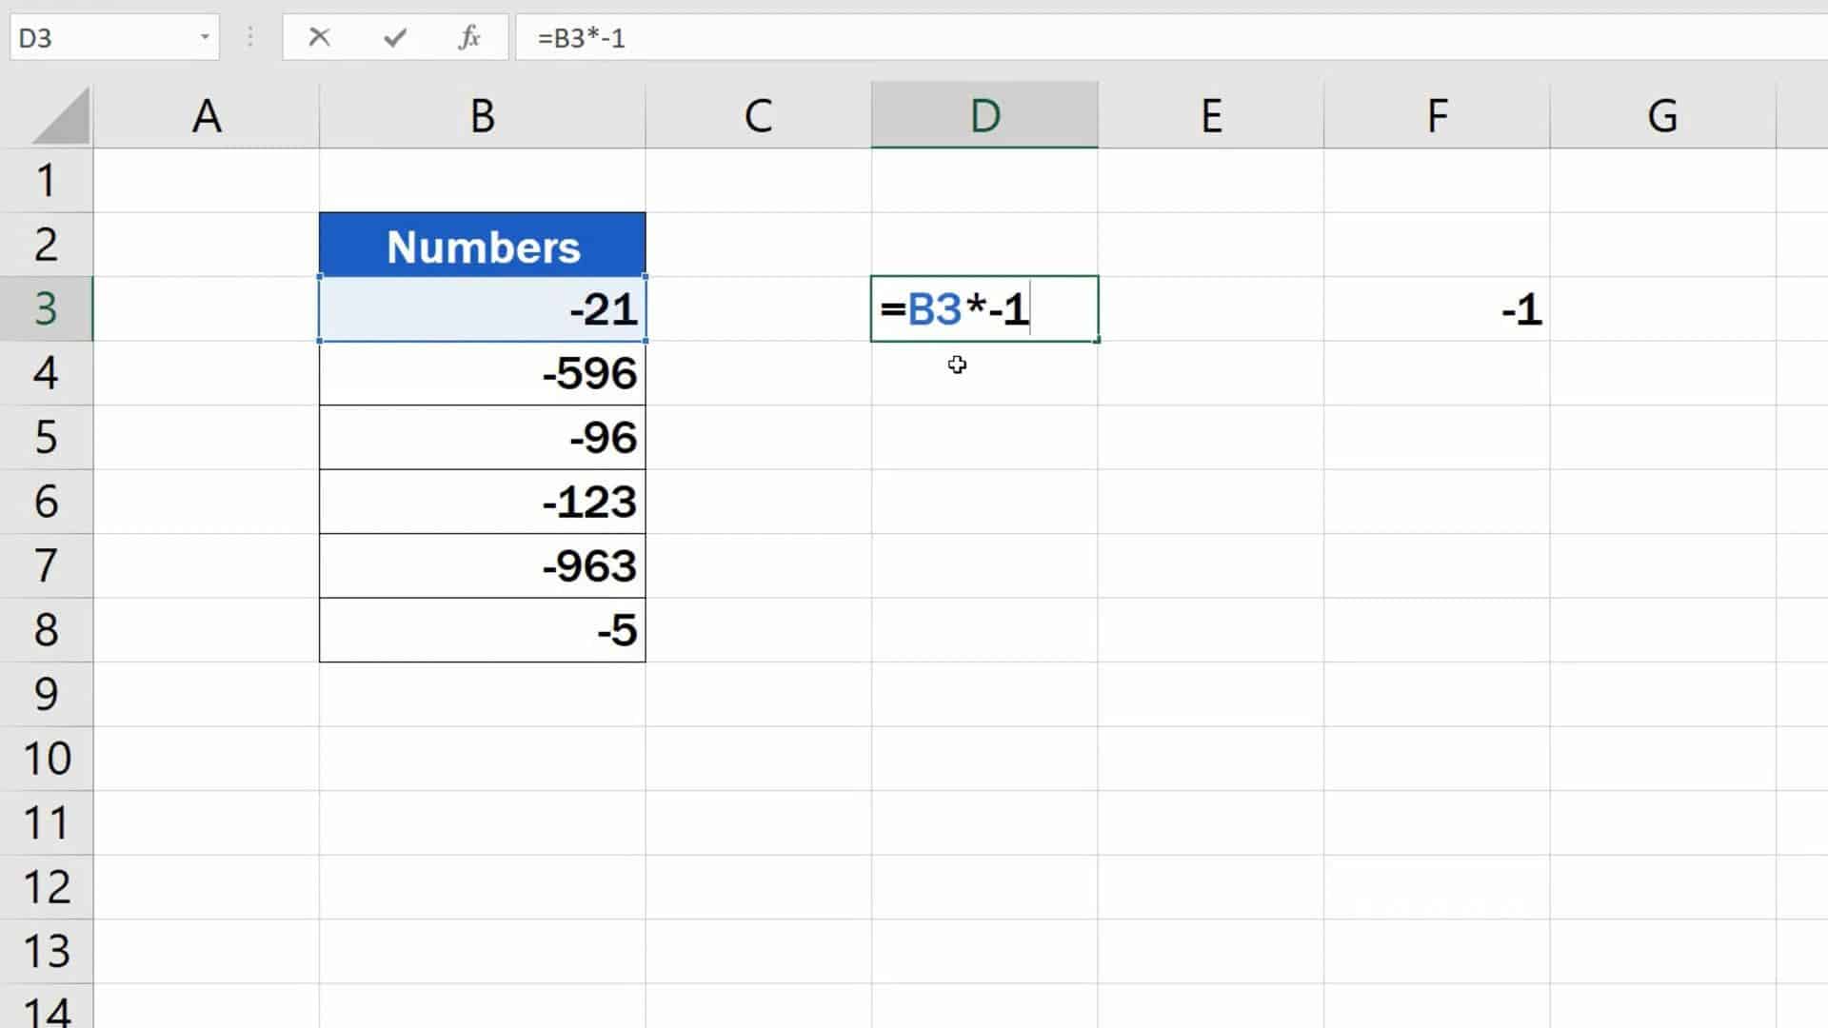
Task: Click the ellipsis between Name Box and formula buttons
Action: (x=249, y=38)
